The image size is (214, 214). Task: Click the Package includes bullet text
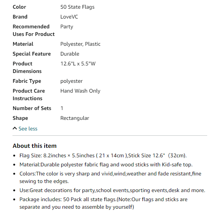click(103, 203)
